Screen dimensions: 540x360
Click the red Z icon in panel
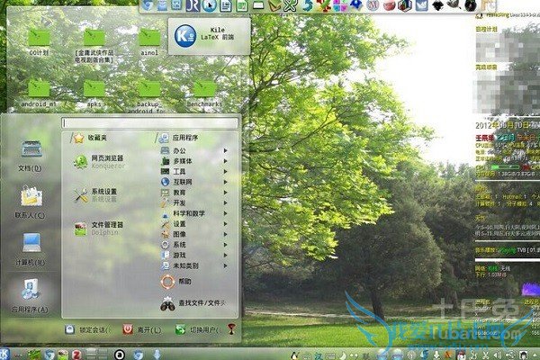(x=76, y=354)
